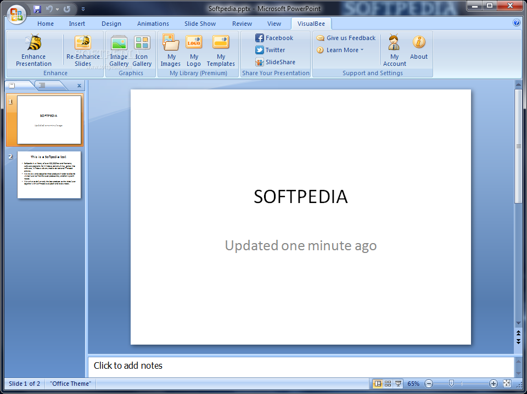This screenshot has width=527, height=394.
Task: Open My Images library
Action: point(171,51)
